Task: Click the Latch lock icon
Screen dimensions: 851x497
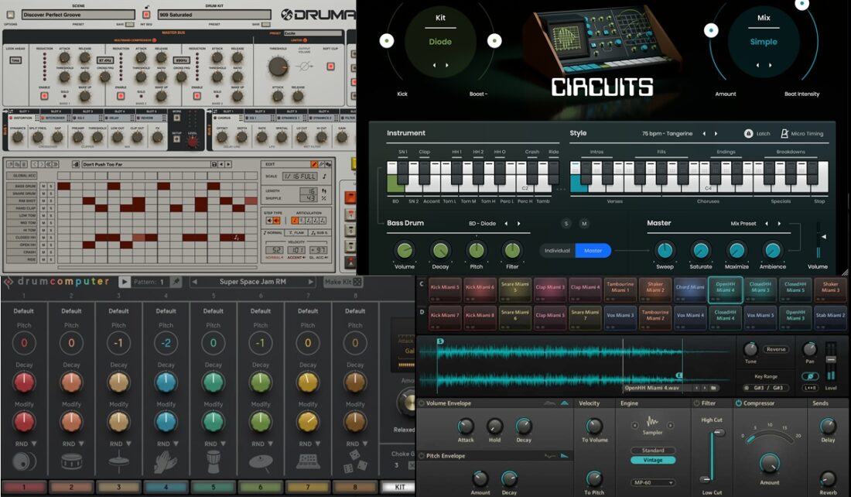Action: pos(748,133)
